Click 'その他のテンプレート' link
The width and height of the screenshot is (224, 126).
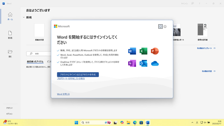pyautogui.click(x=206, y=48)
